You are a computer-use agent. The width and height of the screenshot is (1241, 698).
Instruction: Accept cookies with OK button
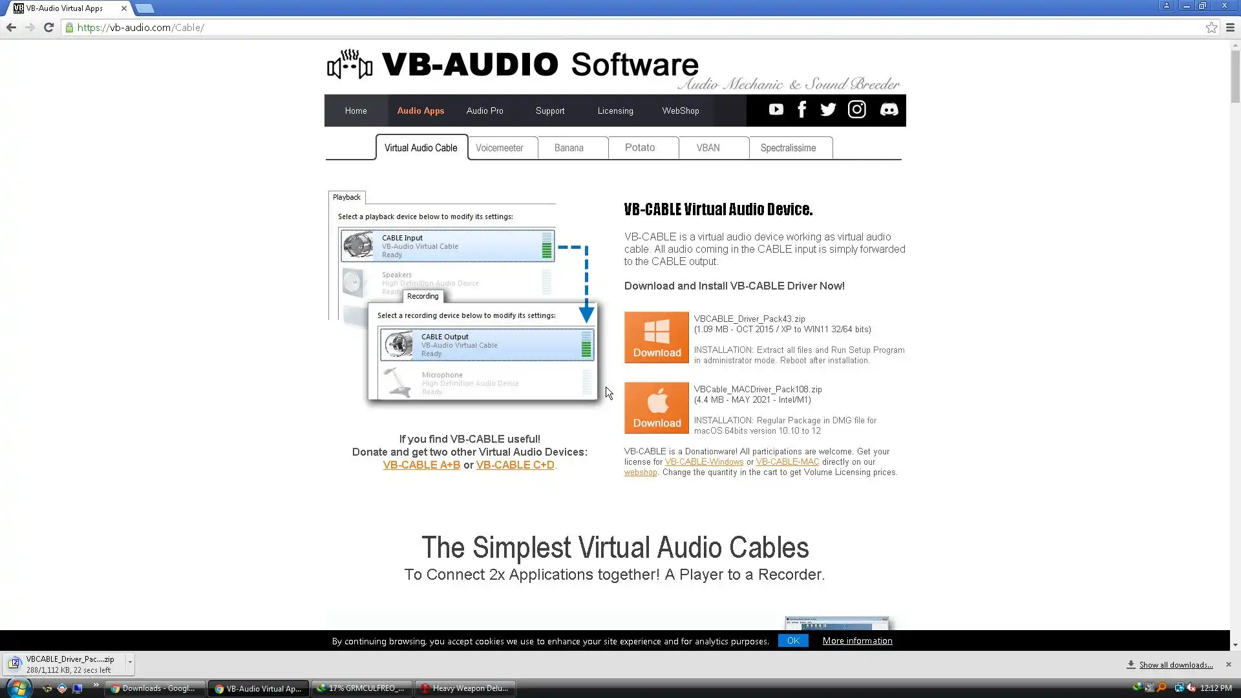pyautogui.click(x=793, y=641)
